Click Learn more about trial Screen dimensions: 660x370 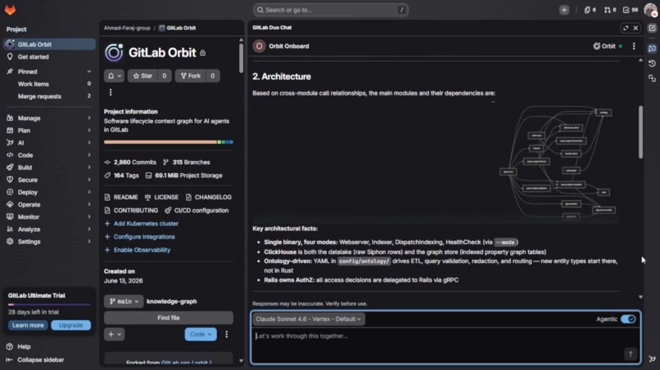[28, 325]
